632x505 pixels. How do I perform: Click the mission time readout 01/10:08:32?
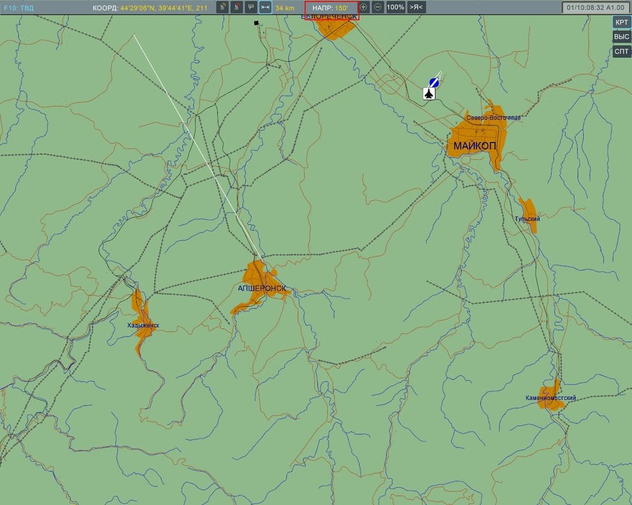595,8
